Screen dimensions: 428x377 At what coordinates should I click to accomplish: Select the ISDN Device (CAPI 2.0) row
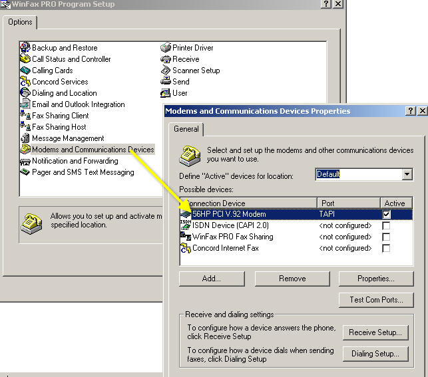296,225
